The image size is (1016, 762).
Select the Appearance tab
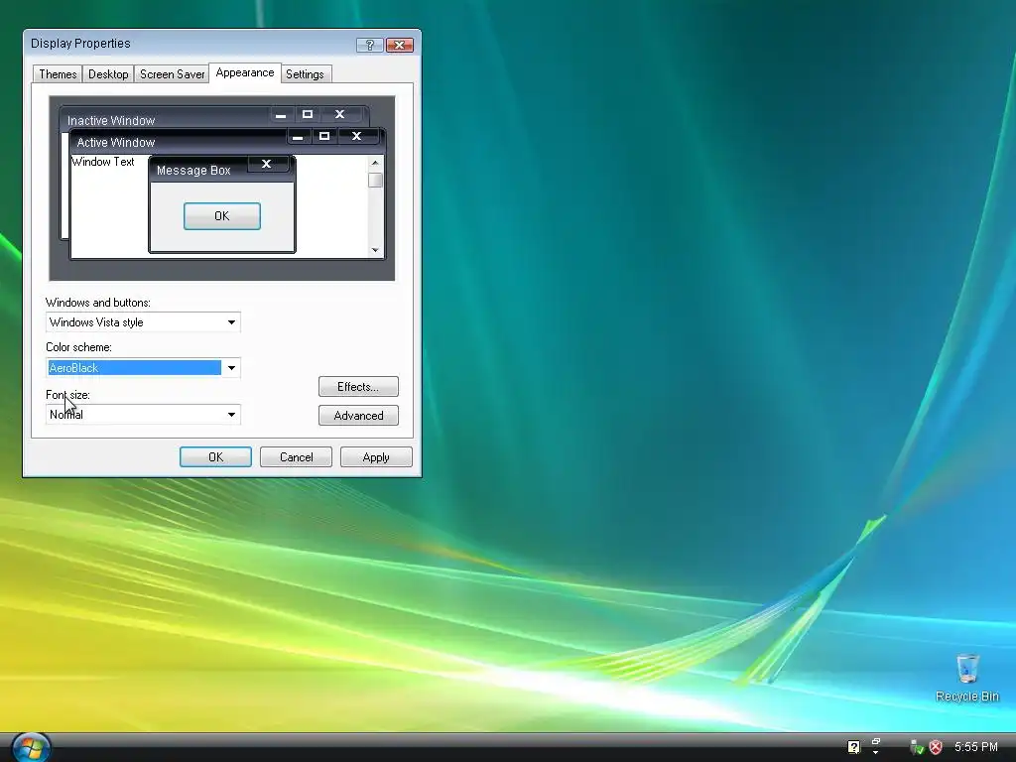click(x=245, y=72)
